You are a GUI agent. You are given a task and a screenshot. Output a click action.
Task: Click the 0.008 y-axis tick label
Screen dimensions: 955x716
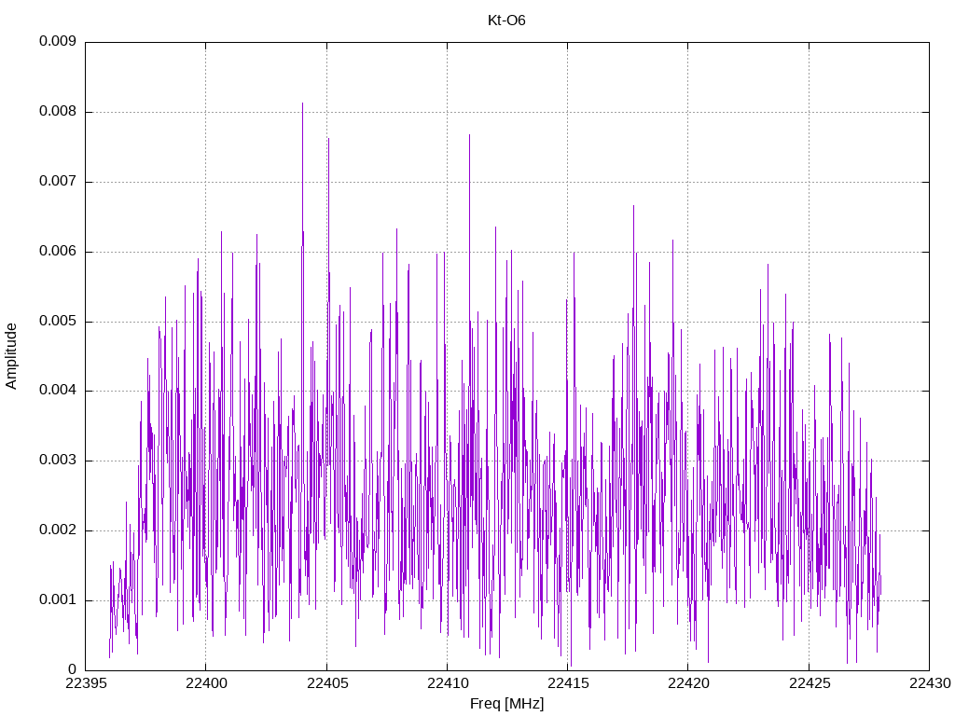pos(58,112)
